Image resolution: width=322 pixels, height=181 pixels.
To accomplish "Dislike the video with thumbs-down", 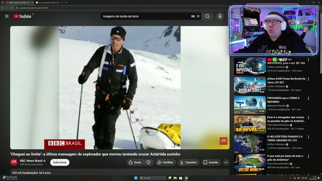I will 148,162.
